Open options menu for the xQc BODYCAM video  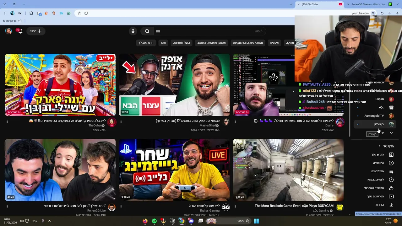(235, 207)
